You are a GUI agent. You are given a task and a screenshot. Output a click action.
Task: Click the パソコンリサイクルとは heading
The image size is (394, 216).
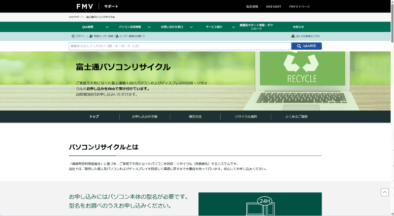tap(103, 147)
